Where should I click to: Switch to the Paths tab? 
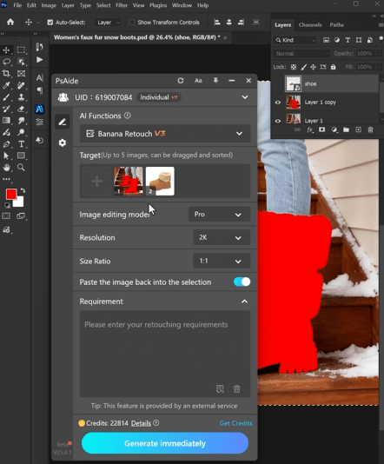pos(337,25)
